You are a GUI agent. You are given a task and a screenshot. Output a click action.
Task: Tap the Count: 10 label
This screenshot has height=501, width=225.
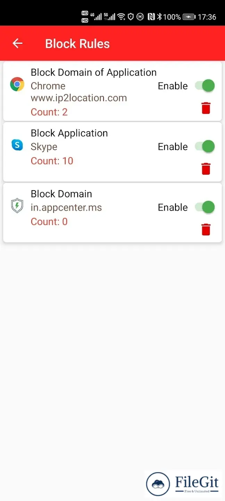tap(52, 161)
